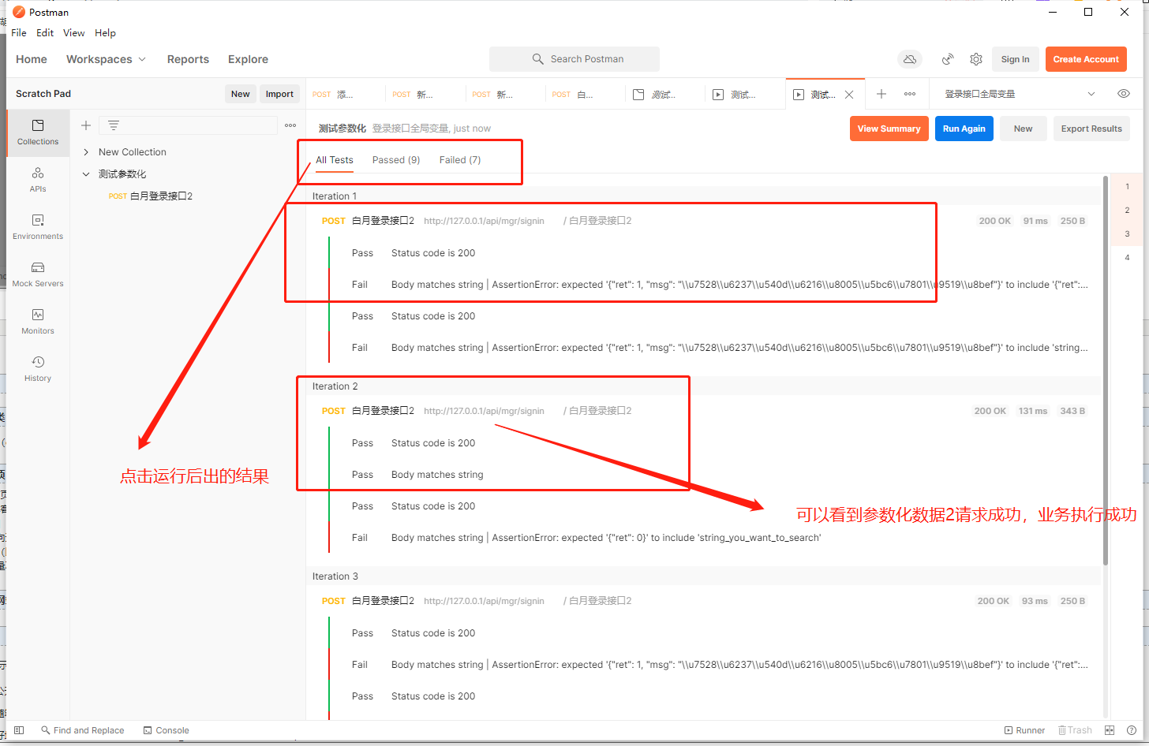Image resolution: width=1149 pixels, height=746 pixels.
Task: Jump to iteration 1 in sidebar
Action: (1127, 187)
